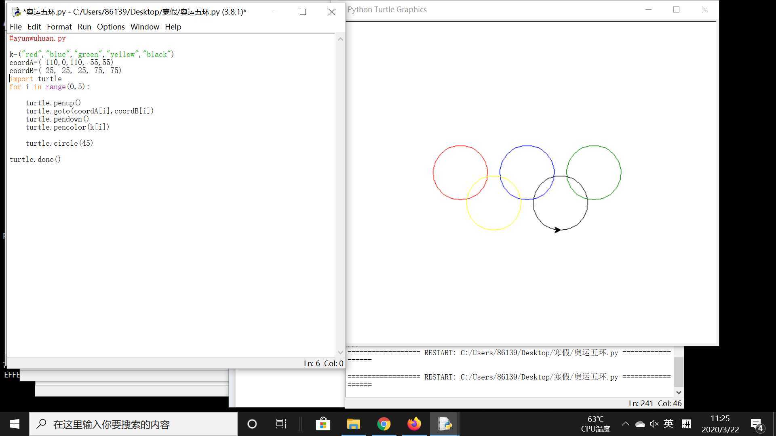
Task: Click the shell window scrollbar thumb
Action: (x=679, y=372)
